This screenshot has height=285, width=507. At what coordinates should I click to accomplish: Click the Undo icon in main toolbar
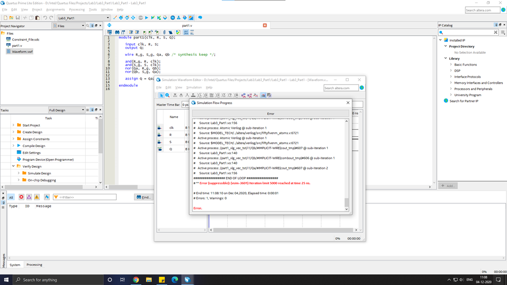45,18
